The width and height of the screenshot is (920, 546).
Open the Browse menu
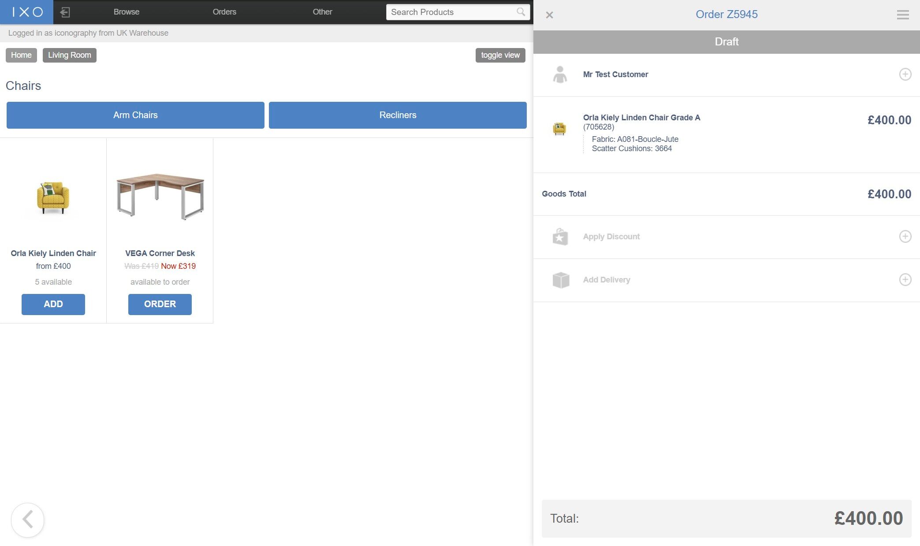tap(126, 12)
